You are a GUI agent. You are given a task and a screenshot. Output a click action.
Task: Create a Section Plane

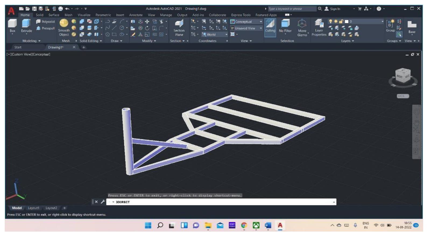[179, 28]
